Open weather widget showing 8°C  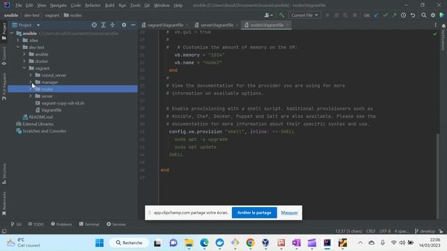(23, 243)
